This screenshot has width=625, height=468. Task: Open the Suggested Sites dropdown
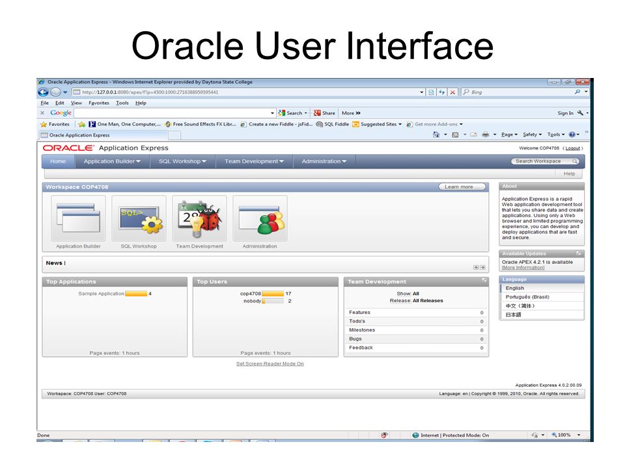(400, 124)
